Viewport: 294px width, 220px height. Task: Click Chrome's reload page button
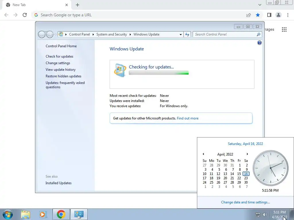[x=25, y=15]
